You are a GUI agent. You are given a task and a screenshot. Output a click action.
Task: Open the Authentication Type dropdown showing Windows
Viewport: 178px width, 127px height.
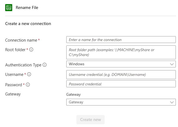coord(121,64)
